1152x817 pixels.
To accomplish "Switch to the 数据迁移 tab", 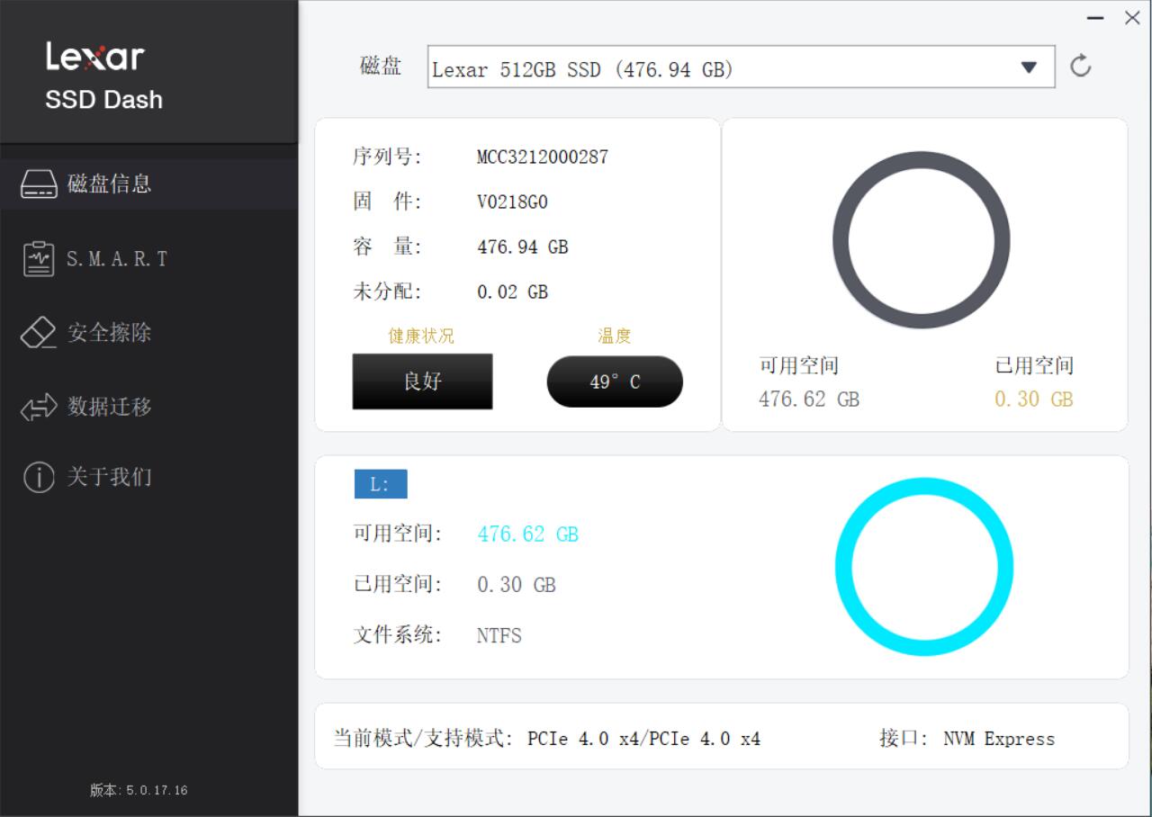I will coord(108,407).
